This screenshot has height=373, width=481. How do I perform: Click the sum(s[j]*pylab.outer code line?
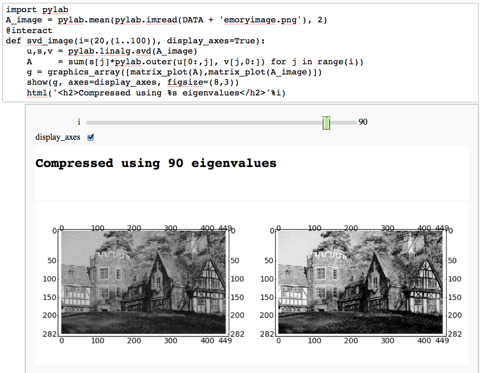pos(195,62)
